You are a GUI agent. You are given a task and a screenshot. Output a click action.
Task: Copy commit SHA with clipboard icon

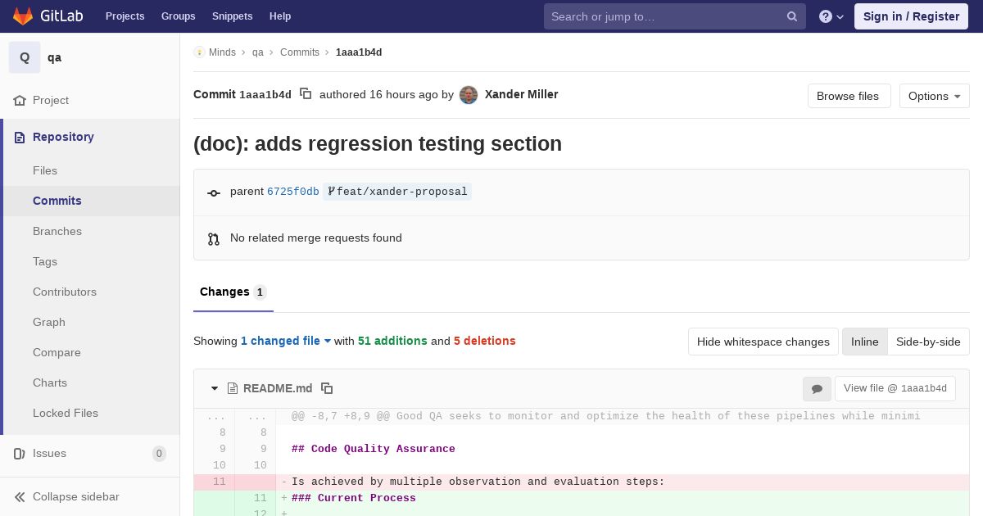306,94
